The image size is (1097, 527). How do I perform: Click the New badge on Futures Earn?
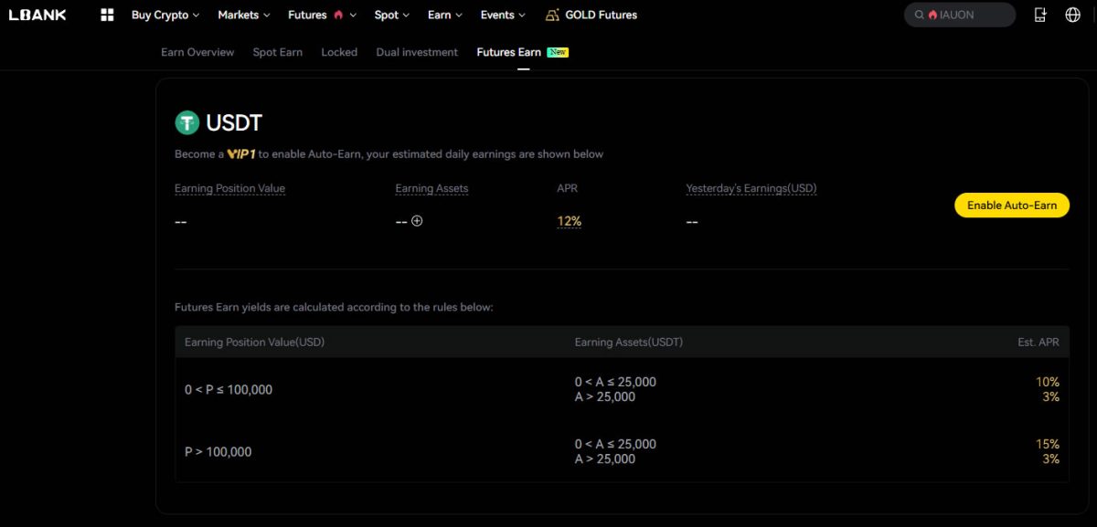tap(558, 52)
